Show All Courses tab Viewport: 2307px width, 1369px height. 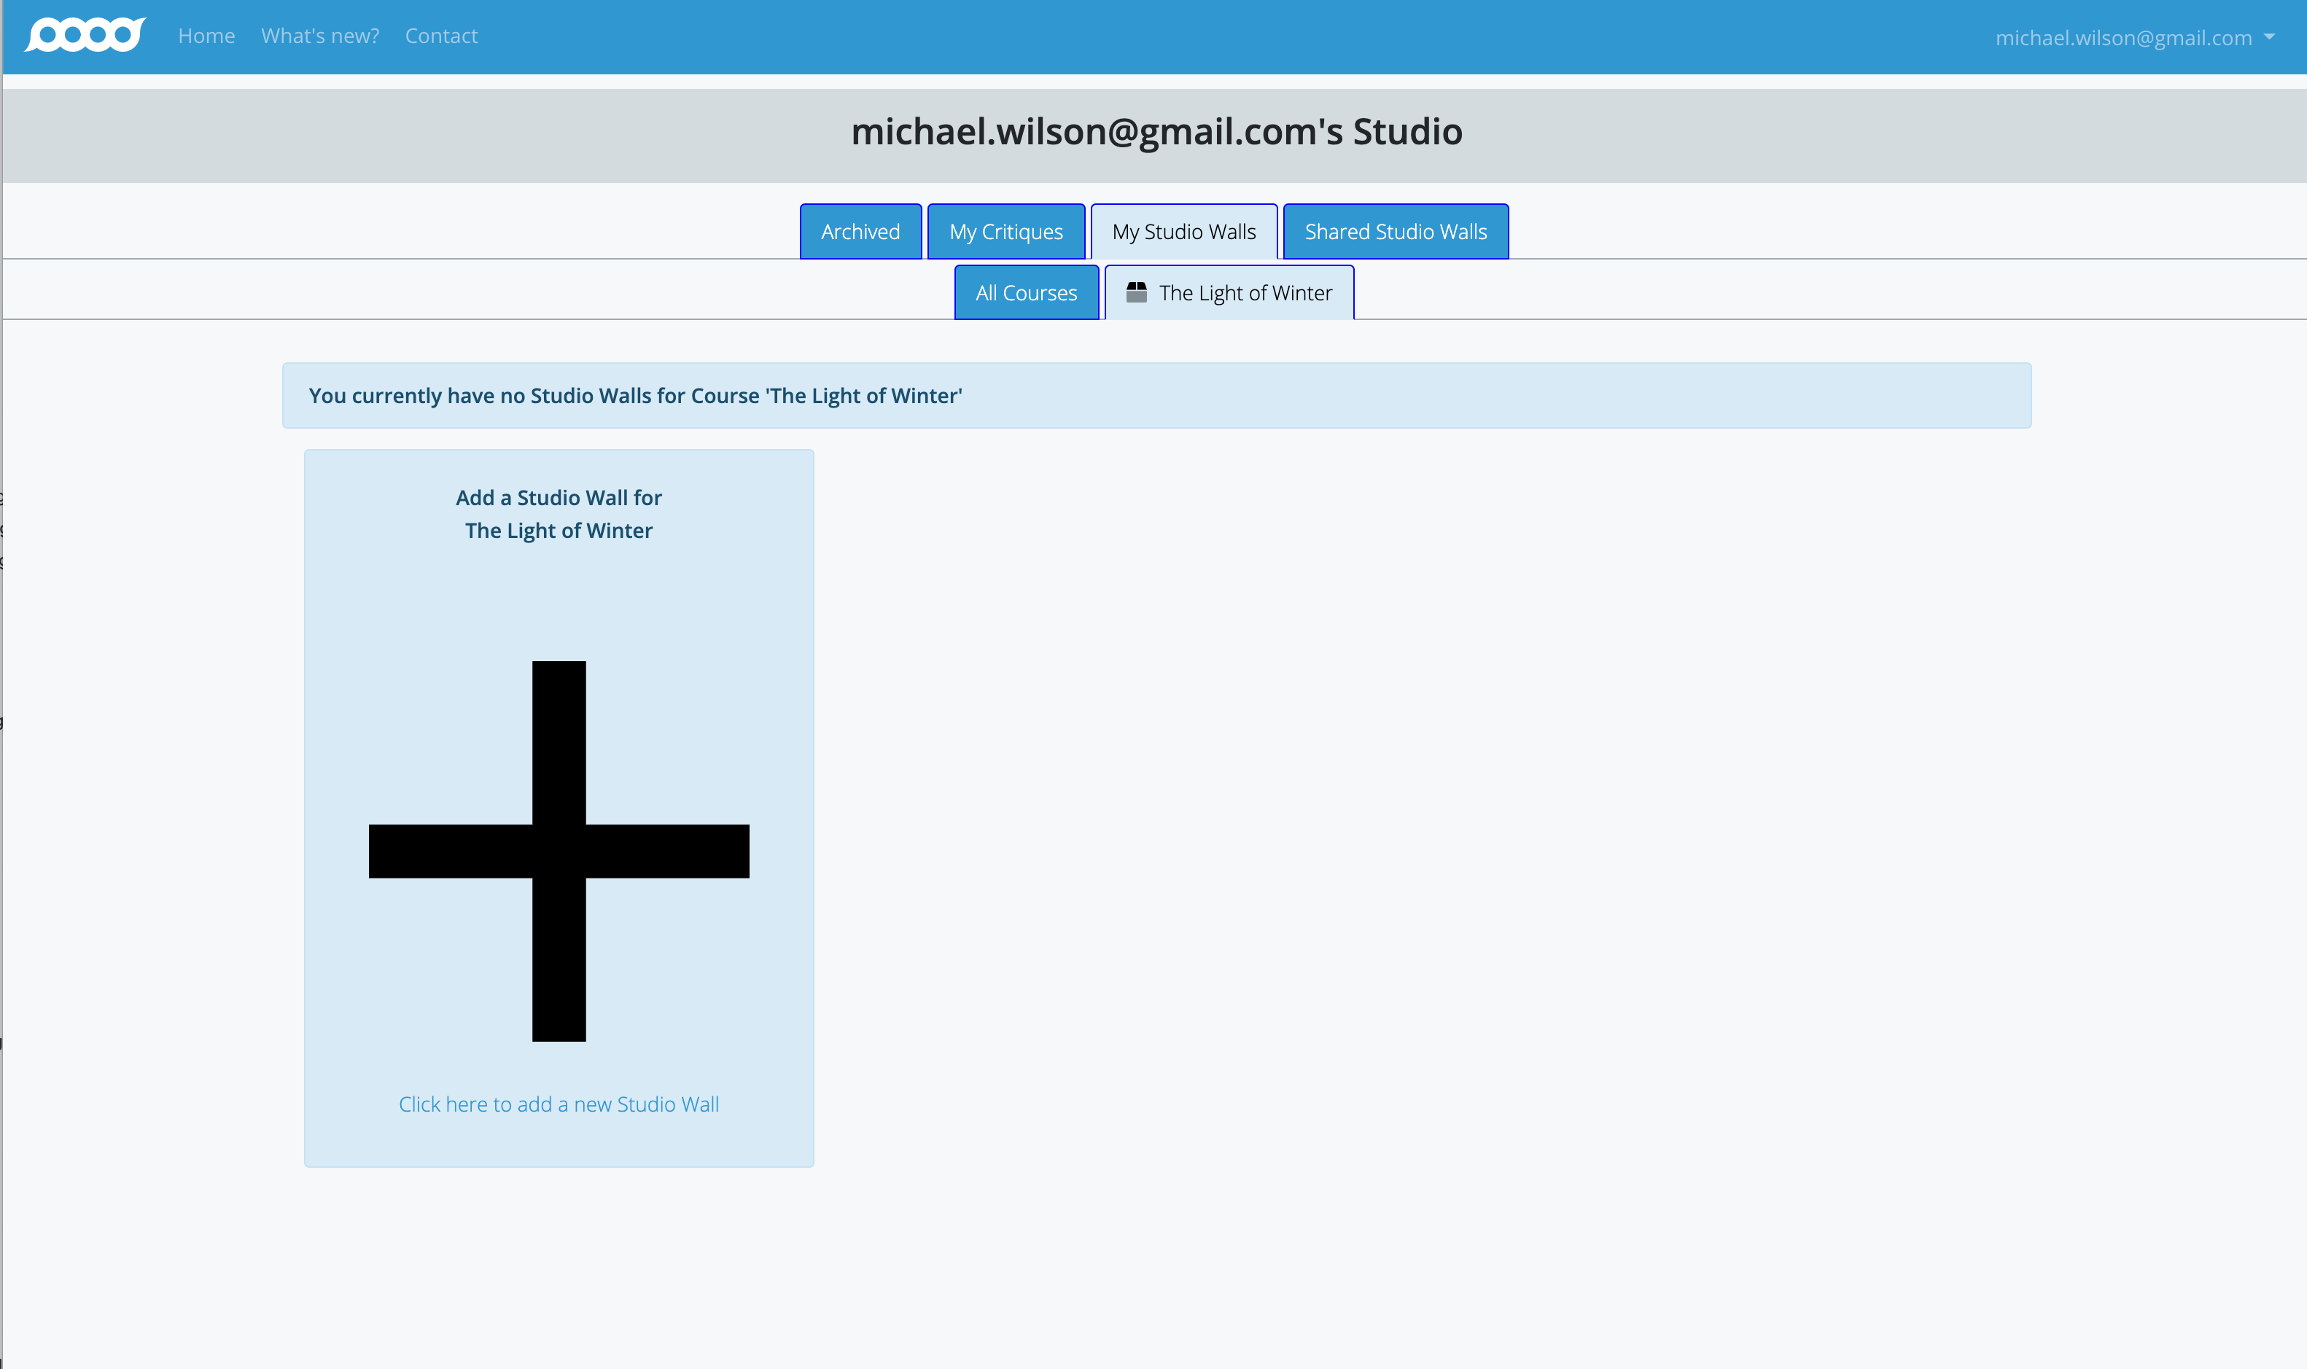click(x=1026, y=292)
